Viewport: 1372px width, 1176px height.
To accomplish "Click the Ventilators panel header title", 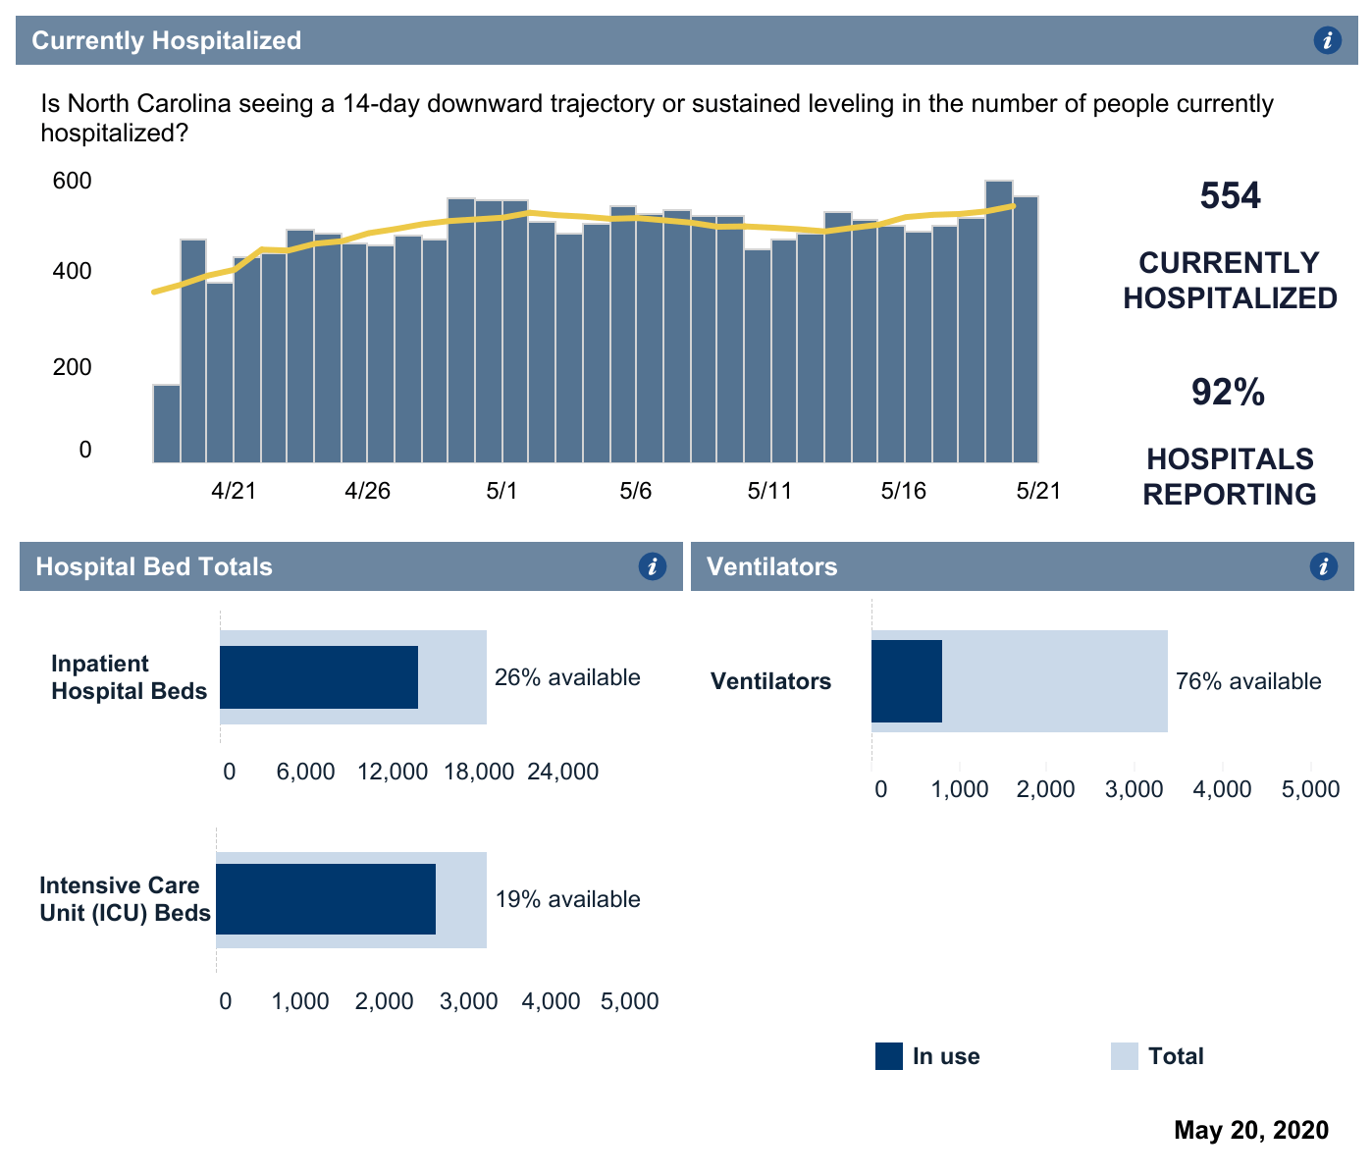I will click(x=772, y=566).
